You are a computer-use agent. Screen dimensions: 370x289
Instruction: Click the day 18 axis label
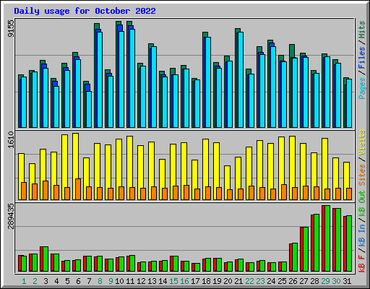(x=206, y=281)
